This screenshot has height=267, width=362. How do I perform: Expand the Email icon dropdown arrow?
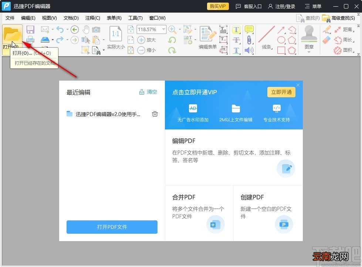(53, 30)
